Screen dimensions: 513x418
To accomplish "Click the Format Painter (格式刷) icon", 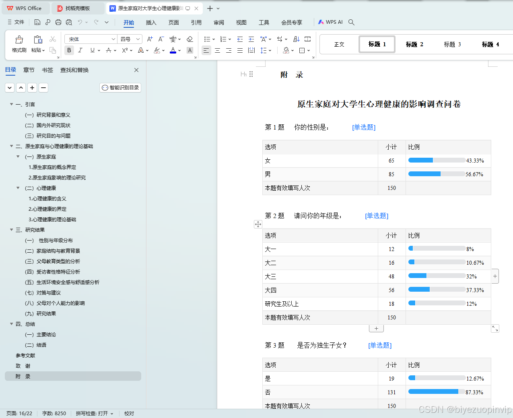I will 19,39.
